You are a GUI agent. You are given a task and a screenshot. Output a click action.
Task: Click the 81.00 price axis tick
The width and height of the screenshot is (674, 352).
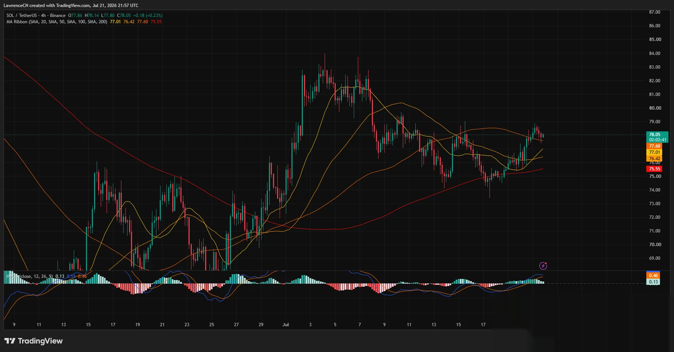(655, 94)
